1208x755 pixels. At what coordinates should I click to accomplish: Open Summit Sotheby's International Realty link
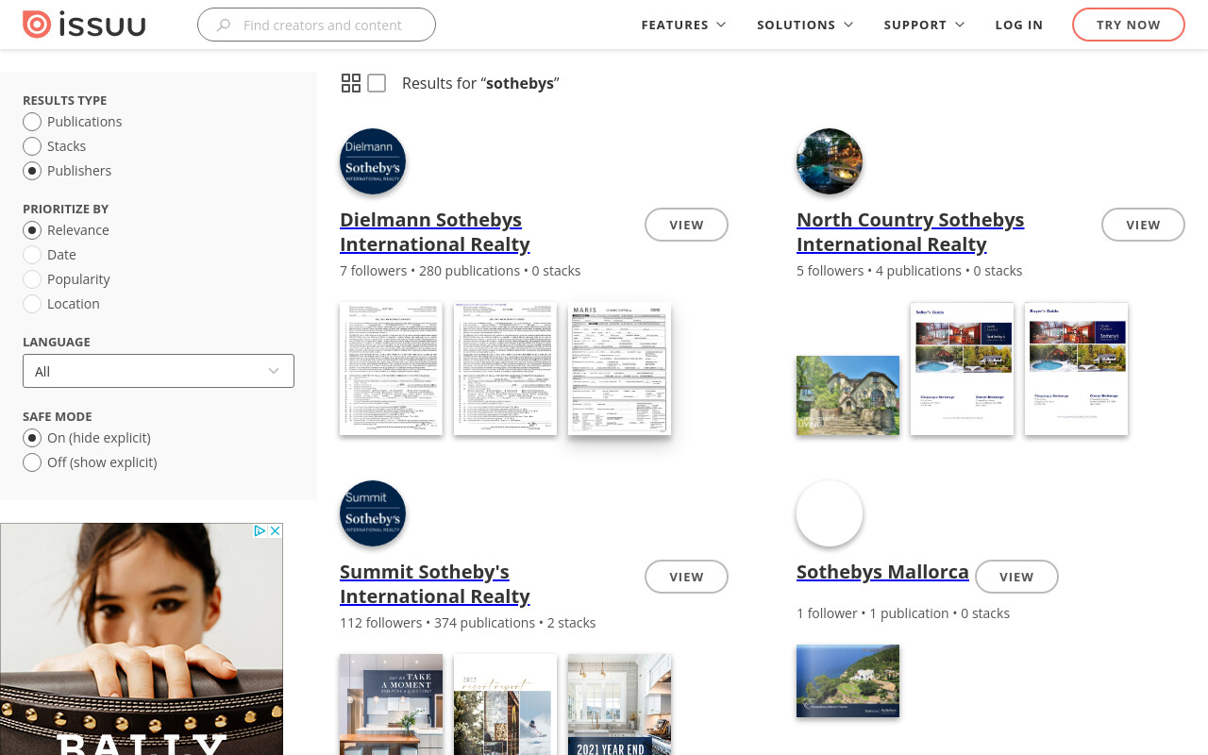(x=434, y=583)
